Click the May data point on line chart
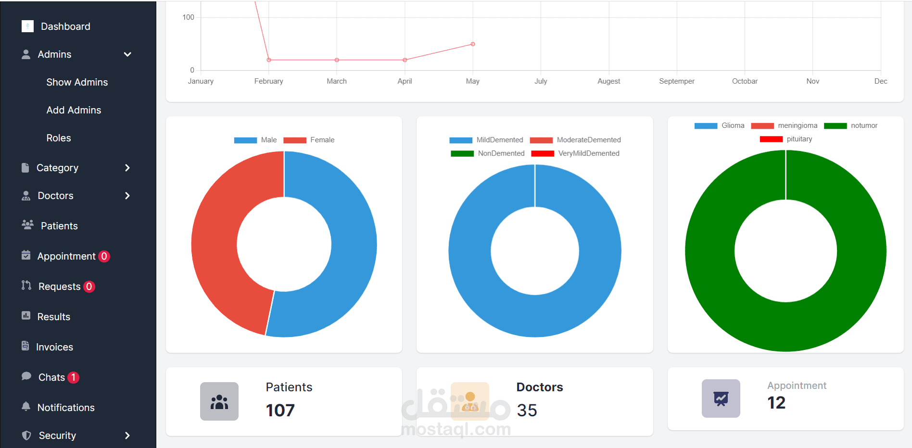912x448 pixels. click(473, 44)
